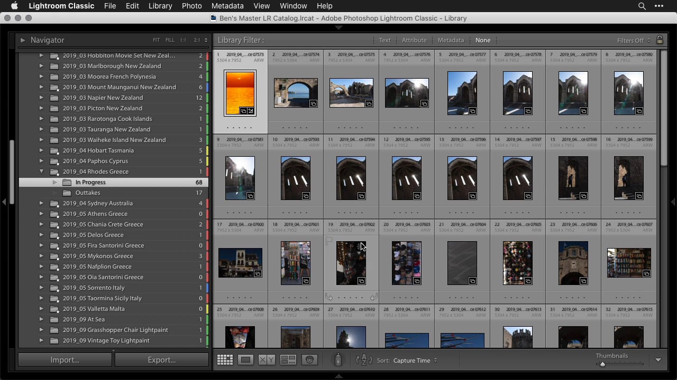Screen dimensions: 677x380
Task: Collapse the 2019_04 Rhodes Greece folder
Action: tap(41, 172)
